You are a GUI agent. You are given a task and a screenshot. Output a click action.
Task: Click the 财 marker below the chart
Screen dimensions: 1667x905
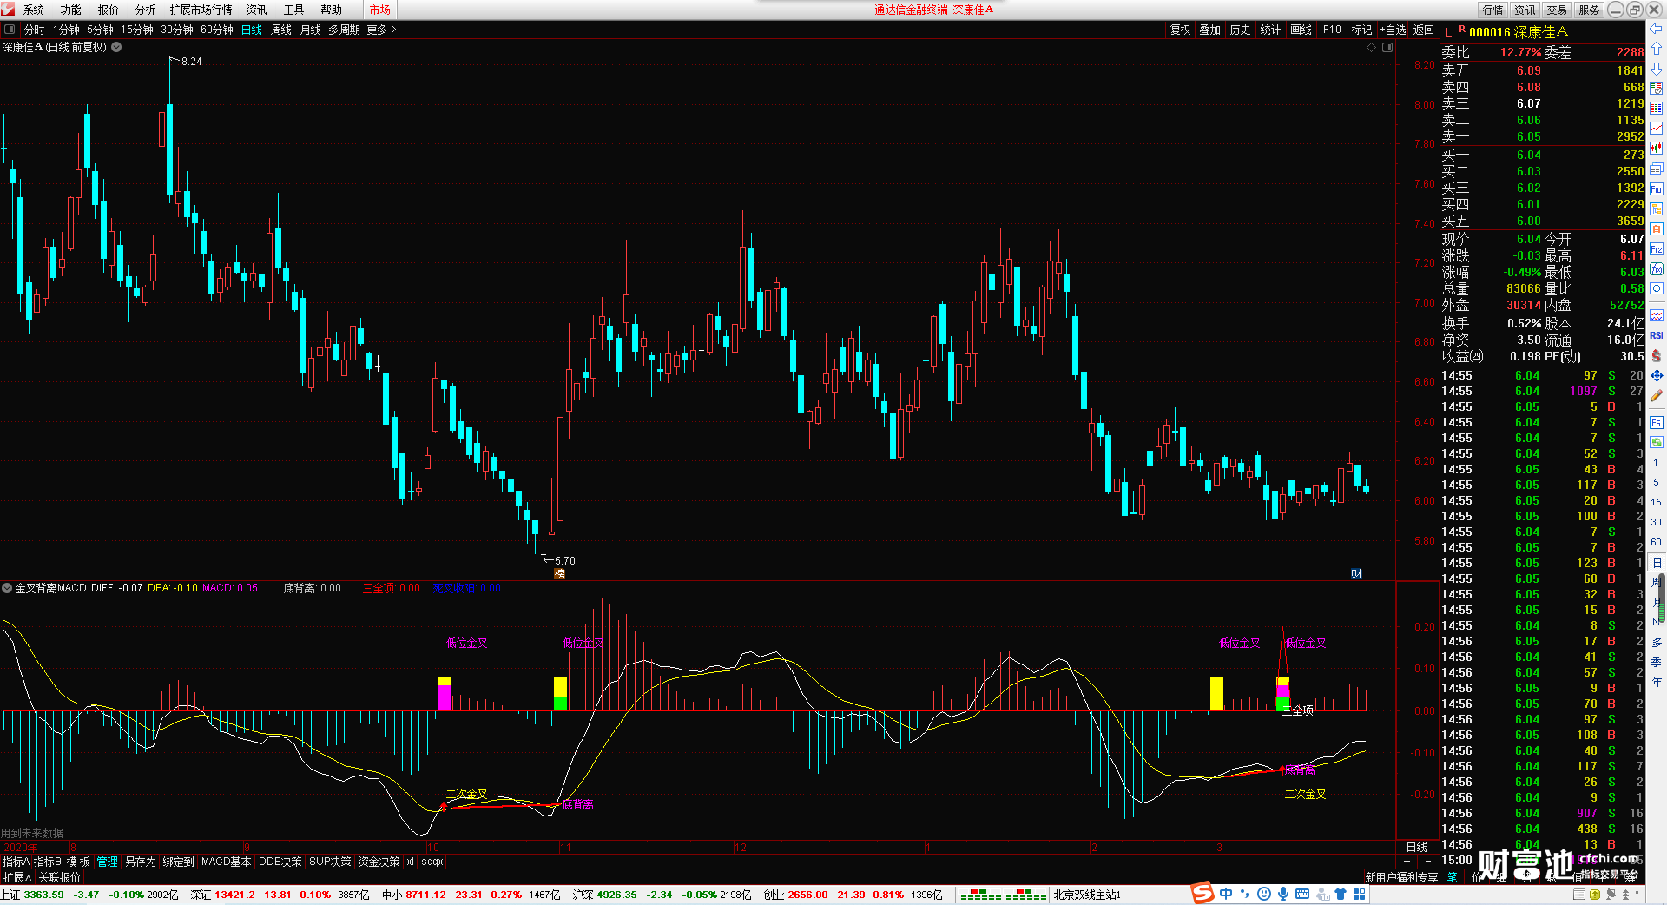pyautogui.click(x=1356, y=574)
